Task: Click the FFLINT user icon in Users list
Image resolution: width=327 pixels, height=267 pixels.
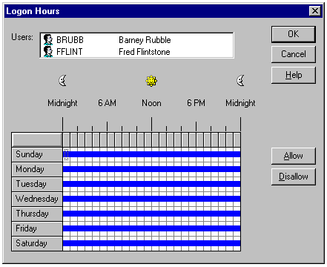Action: click(x=48, y=52)
